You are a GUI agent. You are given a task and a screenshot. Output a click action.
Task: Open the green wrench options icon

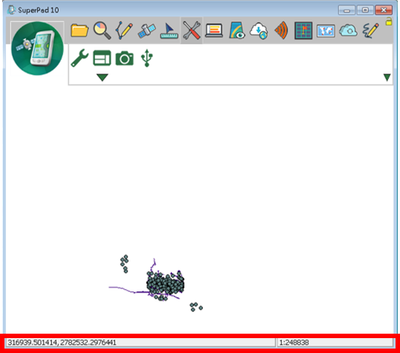[x=80, y=58]
